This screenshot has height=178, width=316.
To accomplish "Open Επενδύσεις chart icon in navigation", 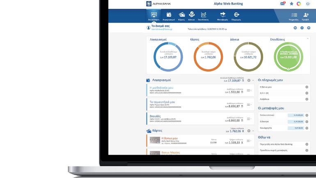I will click(203, 16).
